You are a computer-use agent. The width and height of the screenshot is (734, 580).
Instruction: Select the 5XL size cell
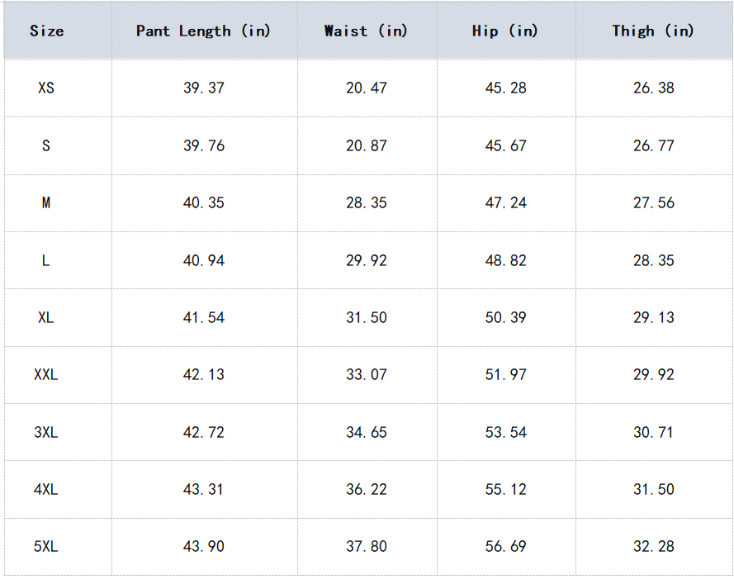coord(46,546)
